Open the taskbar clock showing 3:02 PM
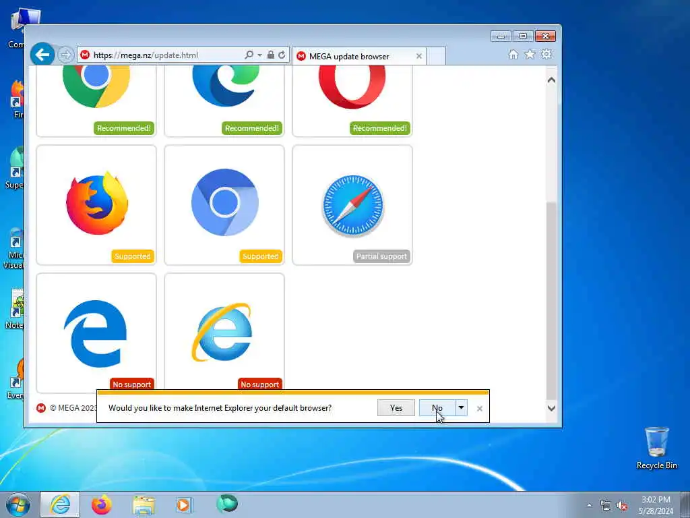This screenshot has width=690, height=518. pyautogui.click(x=656, y=505)
